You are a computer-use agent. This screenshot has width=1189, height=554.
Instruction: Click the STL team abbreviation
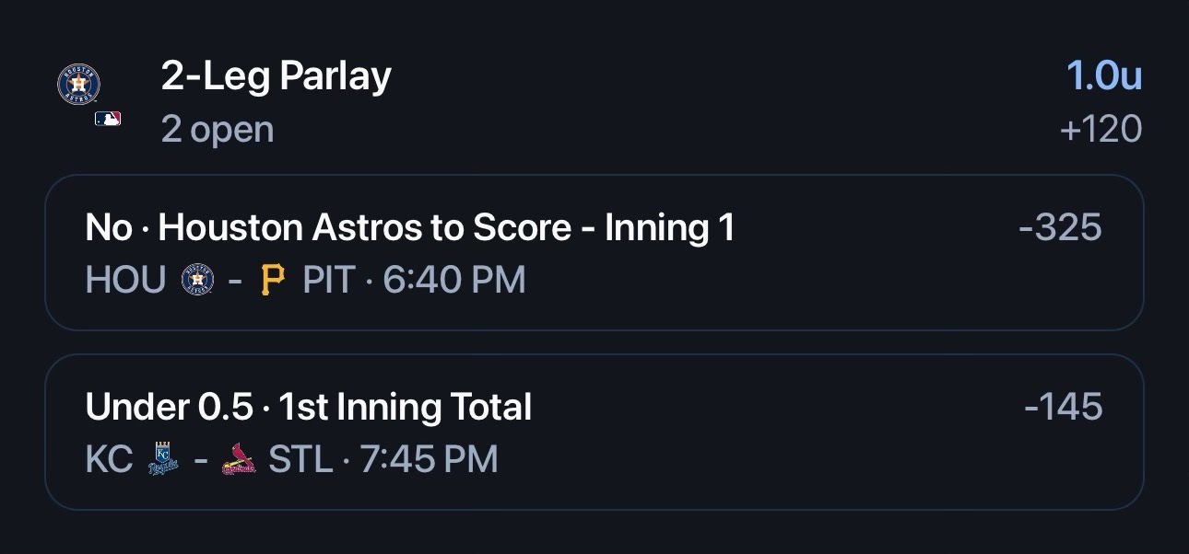300,459
